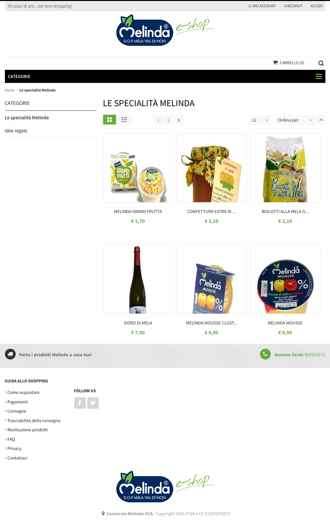
Task: Open the Pagamenti guide link
Action: tap(18, 402)
